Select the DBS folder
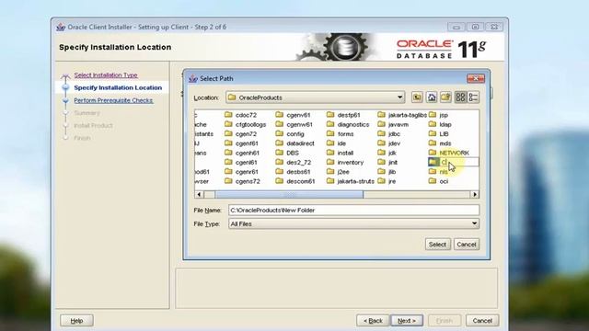This screenshot has height=331, width=589. (288, 153)
